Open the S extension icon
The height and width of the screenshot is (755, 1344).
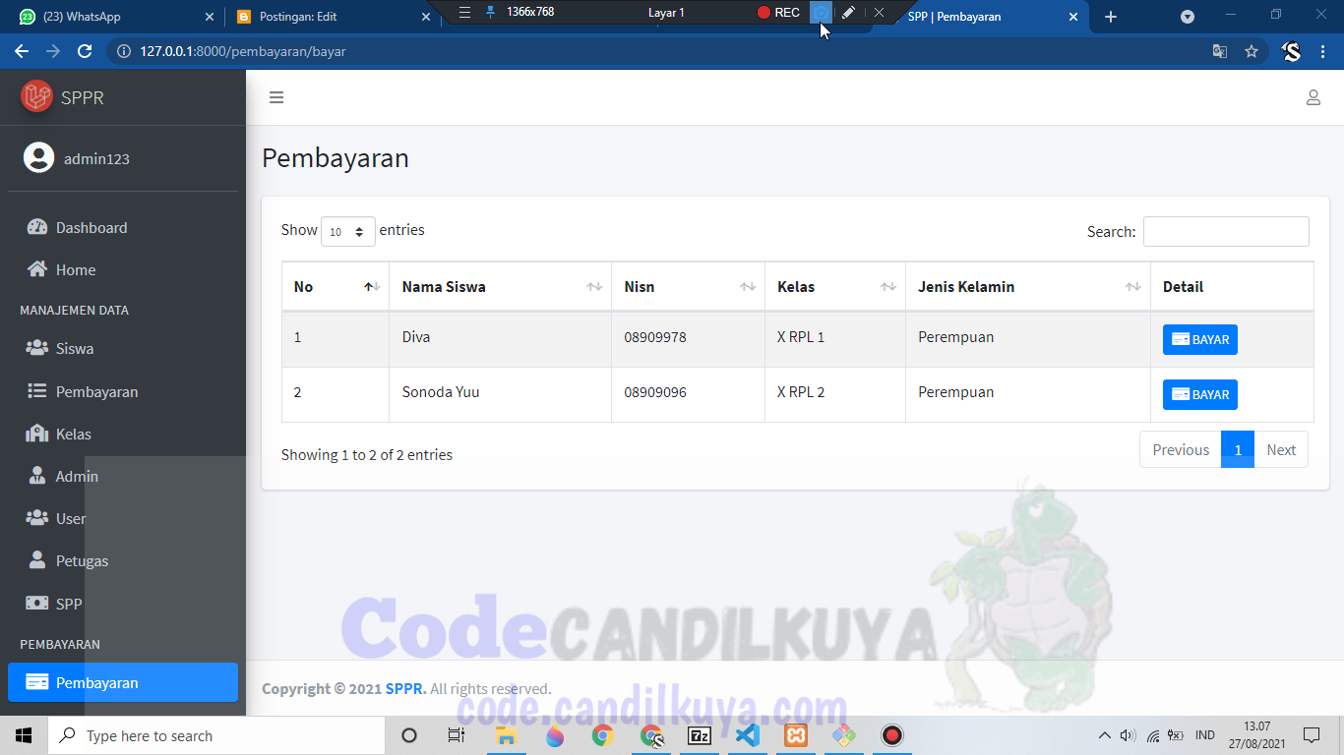point(1292,51)
